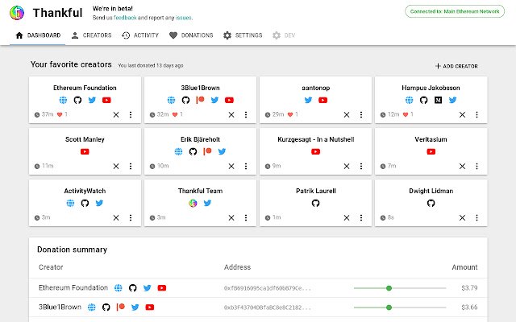Image resolution: width=516 pixels, height=322 pixels.
Task: Click the feedback link in header
Action: [125, 18]
